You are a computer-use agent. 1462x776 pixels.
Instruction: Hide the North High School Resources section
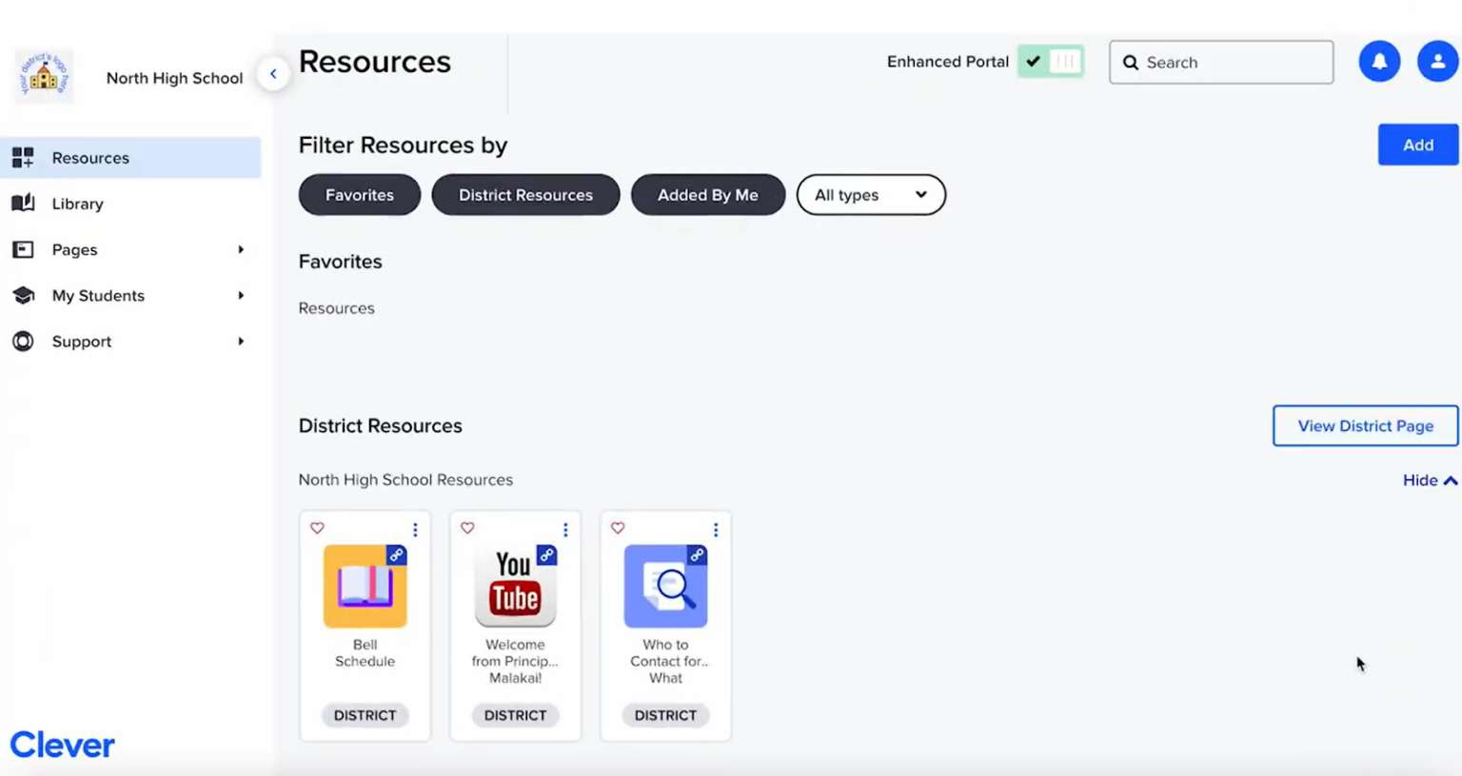click(1429, 480)
